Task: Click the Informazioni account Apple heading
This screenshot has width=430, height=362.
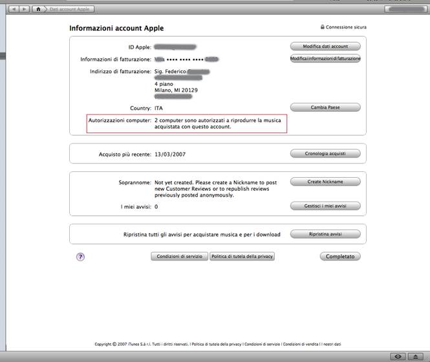Action: pos(116,28)
